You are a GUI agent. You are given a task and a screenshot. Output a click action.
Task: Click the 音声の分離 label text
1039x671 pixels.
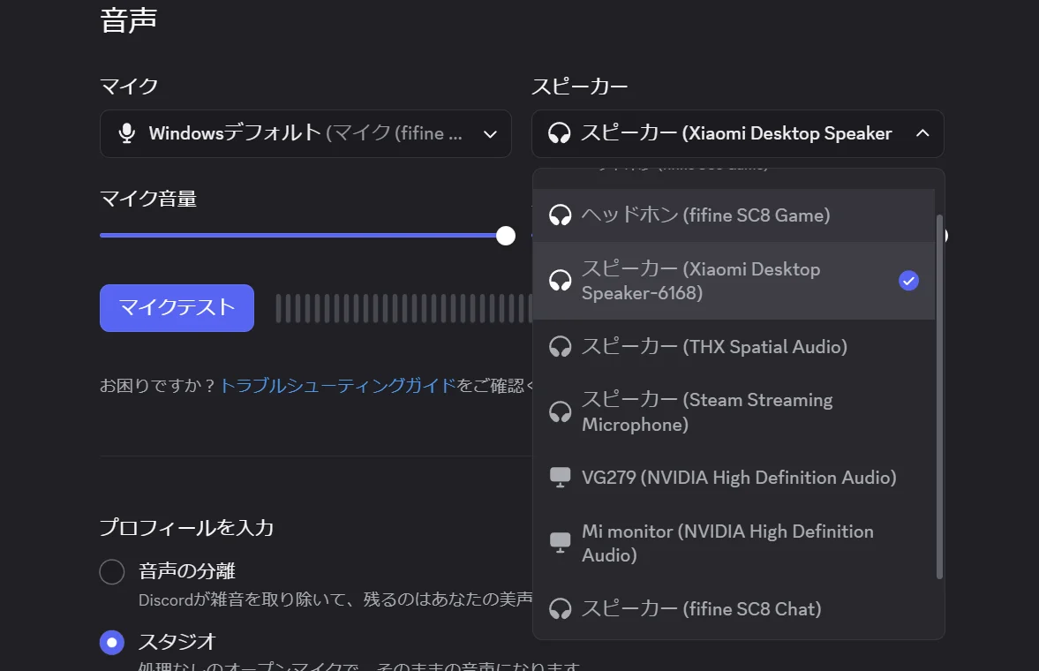pos(187,571)
